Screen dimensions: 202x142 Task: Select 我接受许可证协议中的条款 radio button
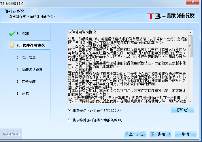[69, 110]
